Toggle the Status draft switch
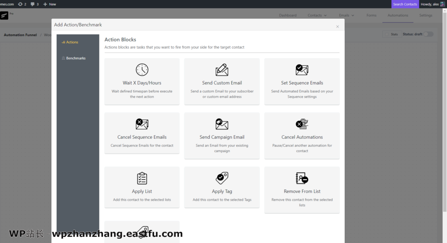This screenshot has width=447, height=243. (428, 34)
